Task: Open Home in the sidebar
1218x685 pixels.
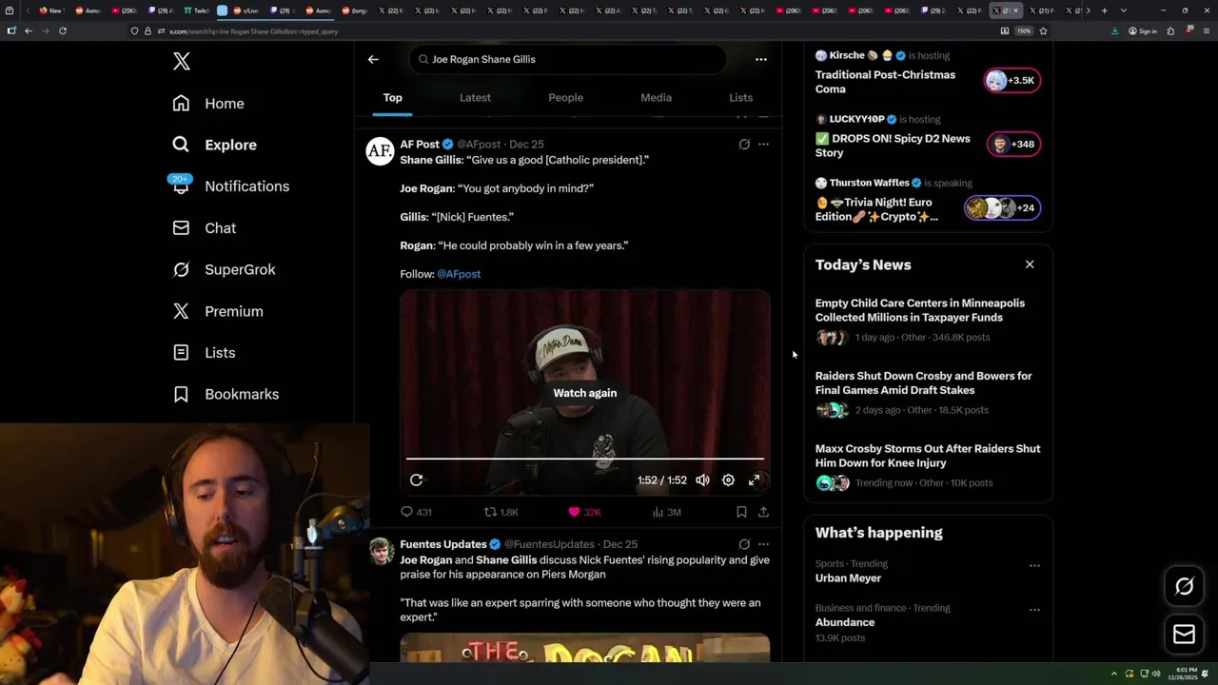Action: tap(208, 104)
